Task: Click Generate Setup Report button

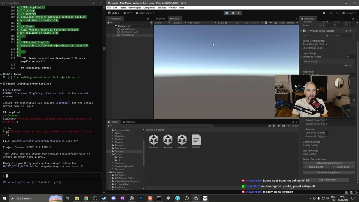Action: tap(329, 173)
